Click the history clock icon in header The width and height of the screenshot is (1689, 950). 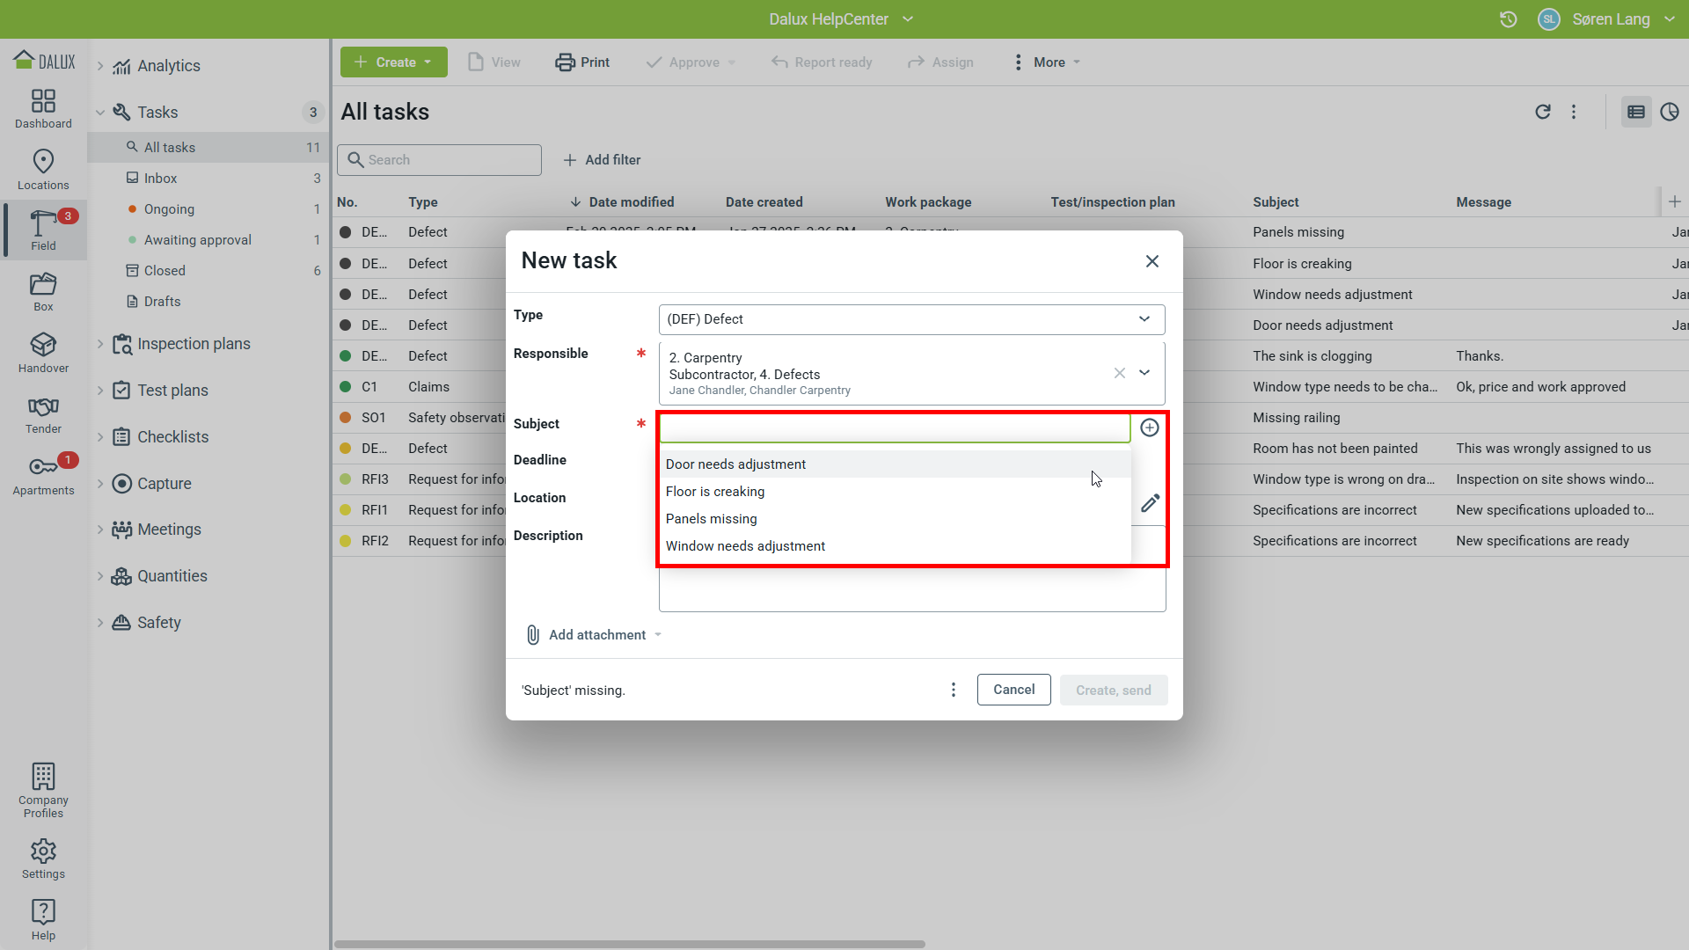[1508, 19]
